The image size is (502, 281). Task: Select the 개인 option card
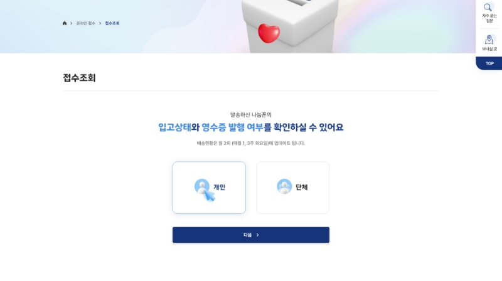click(209, 188)
